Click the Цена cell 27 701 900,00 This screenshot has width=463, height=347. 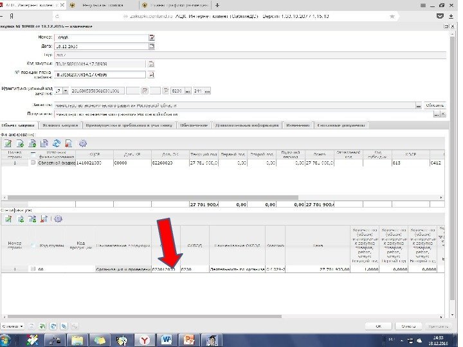(318, 269)
